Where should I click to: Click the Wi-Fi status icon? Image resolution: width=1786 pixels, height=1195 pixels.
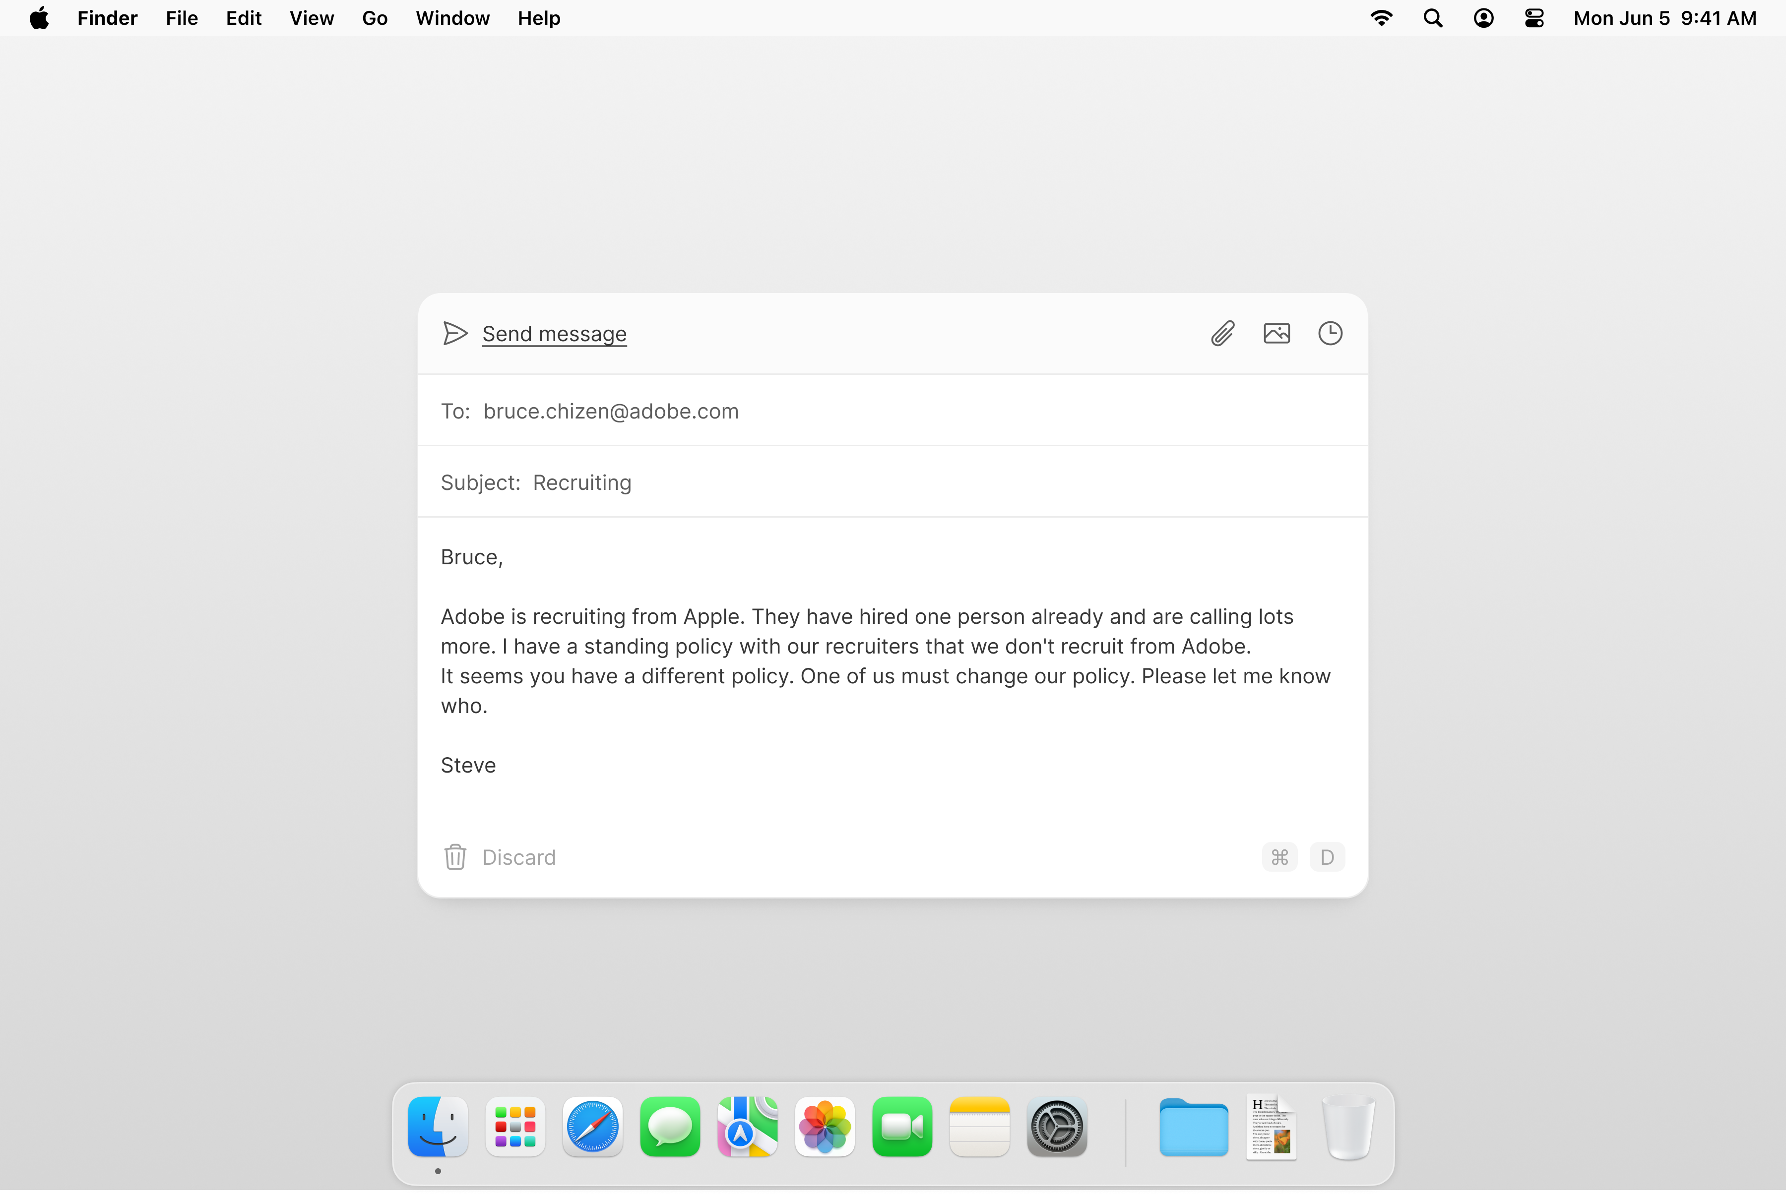1381,17
